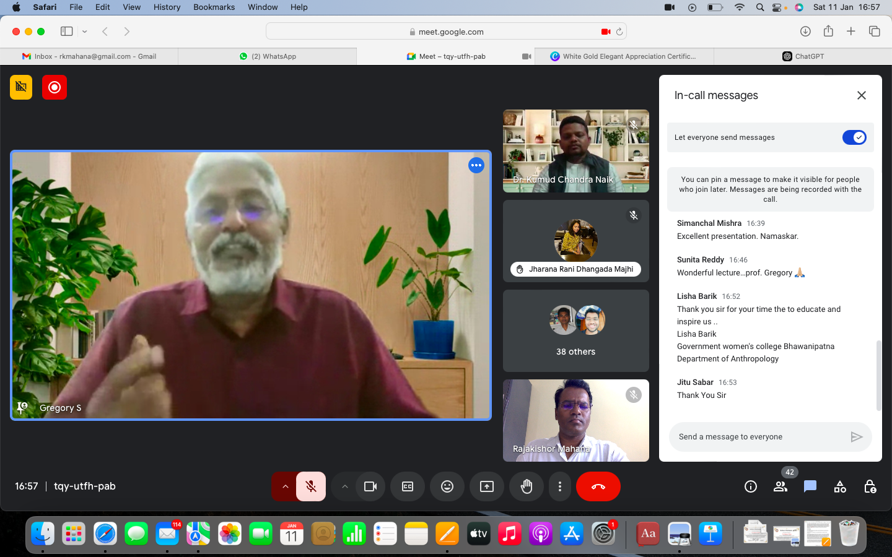
Task: Click the red leave call button
Action: pyautogui.click(x=598, y=486)
